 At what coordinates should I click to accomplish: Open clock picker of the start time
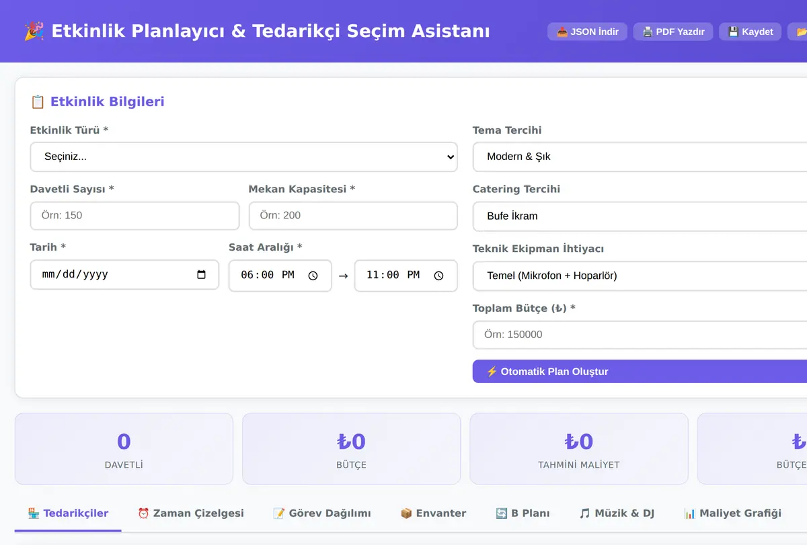(x=313, y=276)
